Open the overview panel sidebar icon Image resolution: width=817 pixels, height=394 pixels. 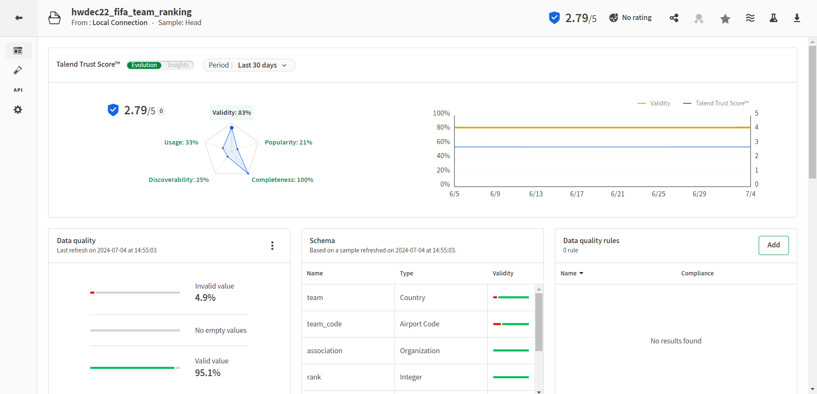click(18, 51)
